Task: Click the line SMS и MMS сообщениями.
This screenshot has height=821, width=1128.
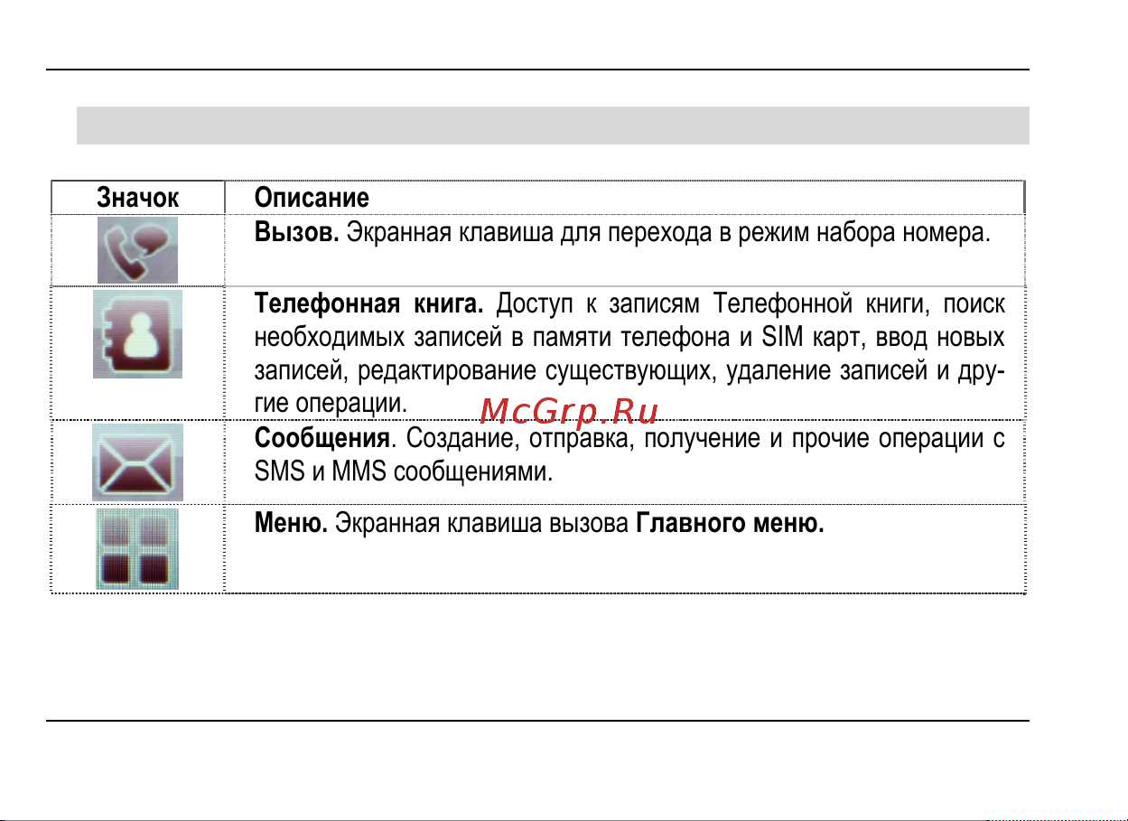Action: [404, 472]
